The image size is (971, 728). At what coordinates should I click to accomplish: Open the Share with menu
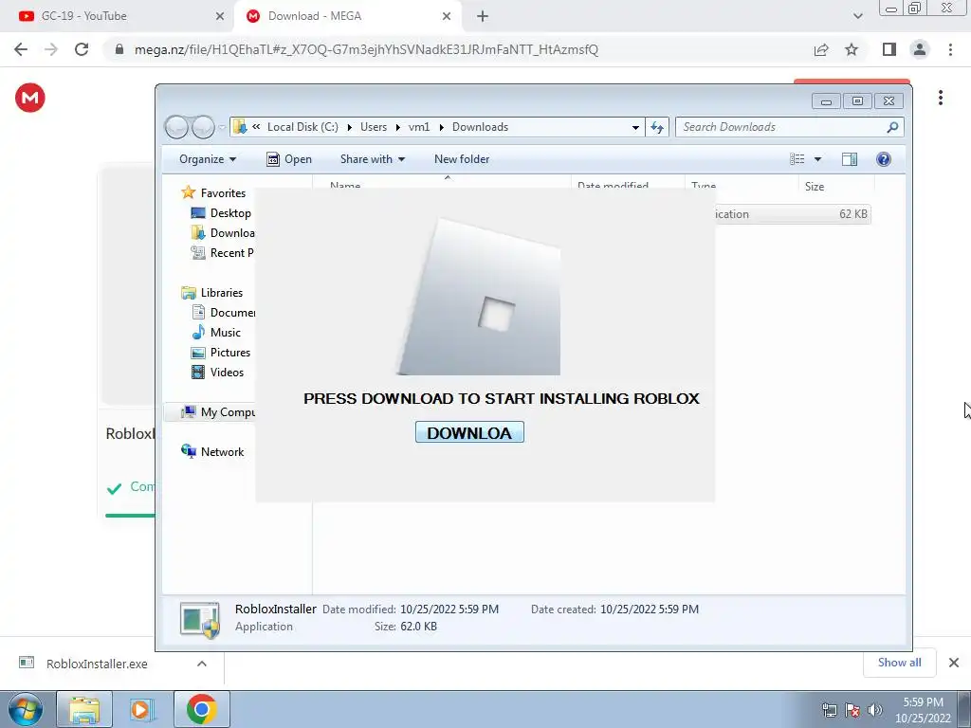[372, 159]
